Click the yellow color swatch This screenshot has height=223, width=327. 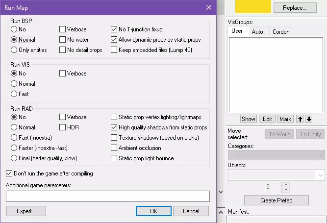(x=253, y=6)
